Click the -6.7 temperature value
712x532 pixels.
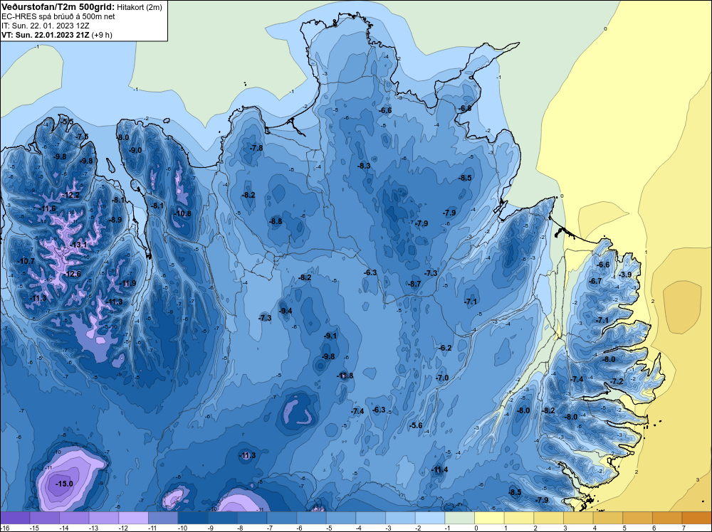click(x=595, y=281)
